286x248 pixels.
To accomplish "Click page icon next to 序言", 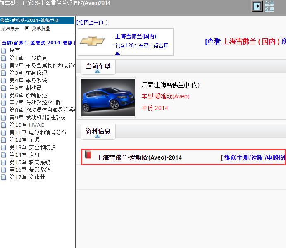I will (x=4, y=50).
